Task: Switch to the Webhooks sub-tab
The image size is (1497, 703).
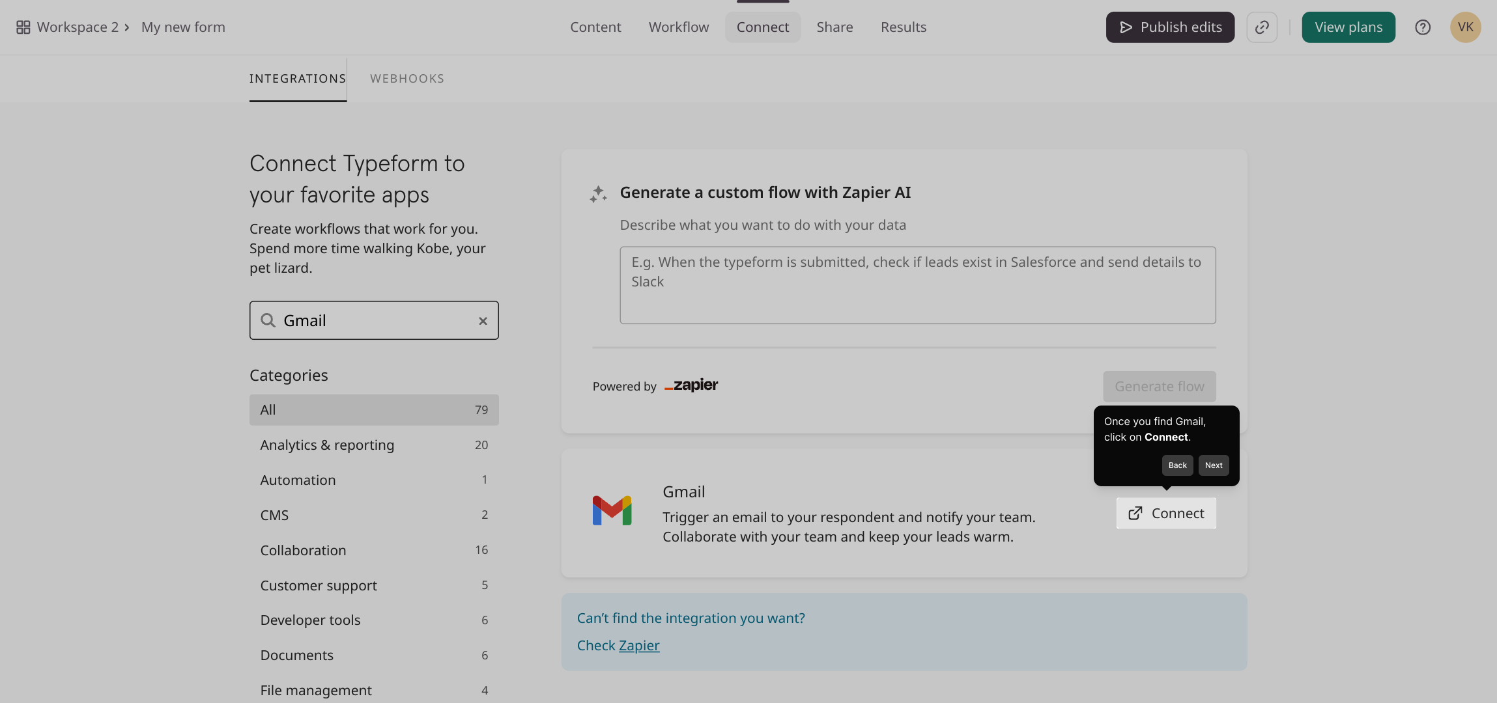Action: pos(407,79)
